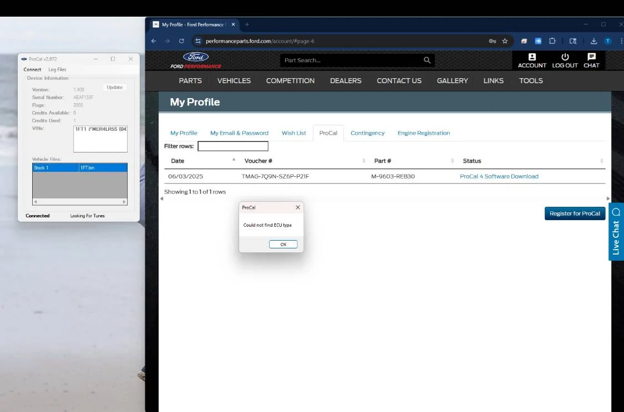Switch to the My Profile tab
Viewport: 624px width, 412px height.
[184, 133]
